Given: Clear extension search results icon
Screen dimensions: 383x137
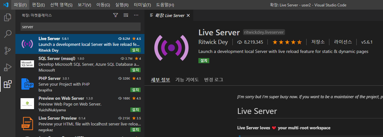Looking at the screenshot, I should [126, 15].
